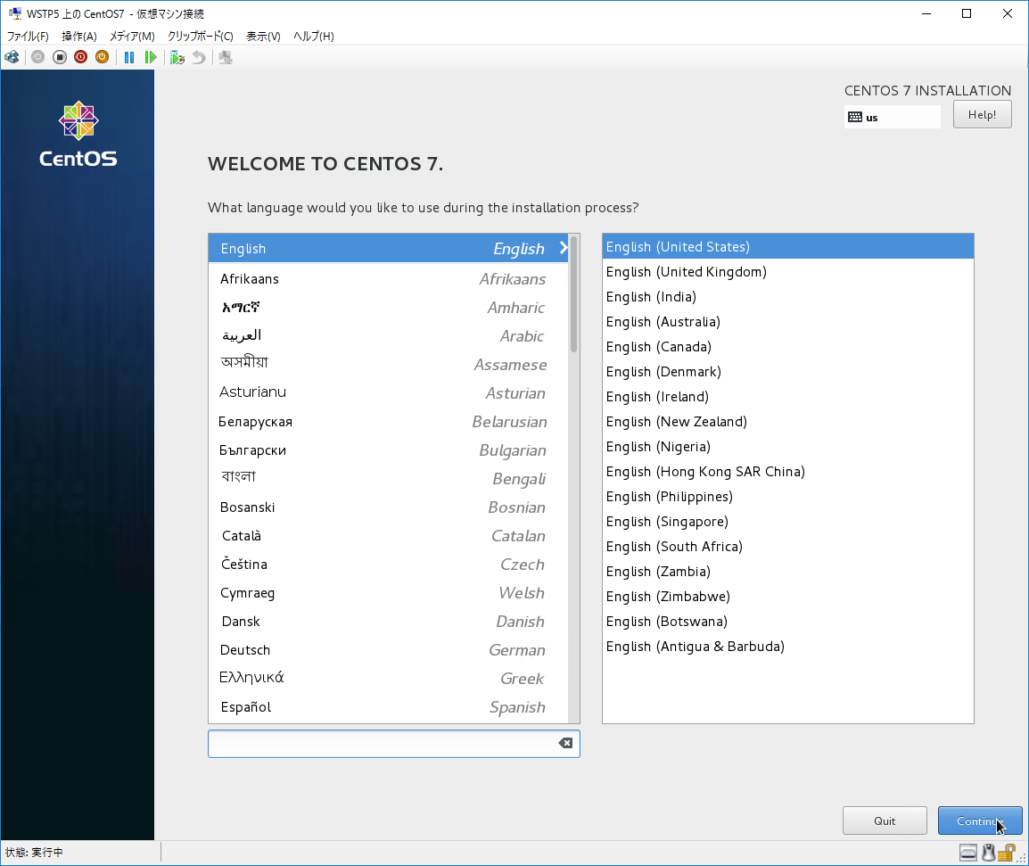Choose English (United Kingdom) locale
Screen dimensions: 1029x866
click(687, 272)
